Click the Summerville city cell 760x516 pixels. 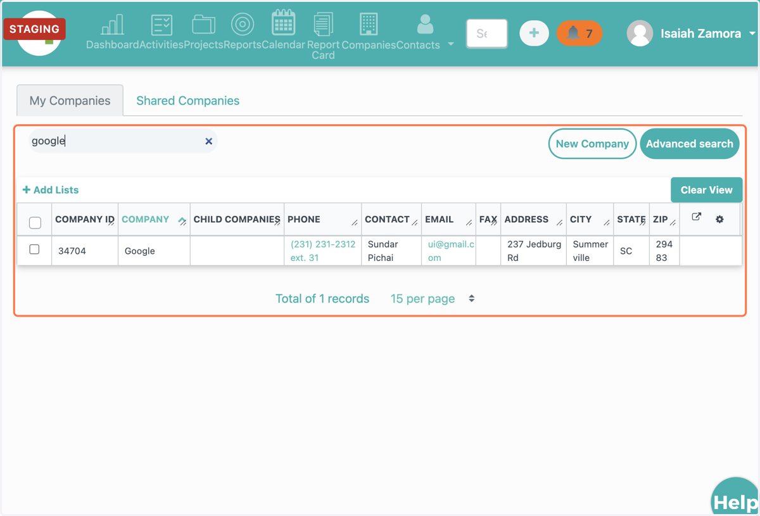(x=590, y=251)
